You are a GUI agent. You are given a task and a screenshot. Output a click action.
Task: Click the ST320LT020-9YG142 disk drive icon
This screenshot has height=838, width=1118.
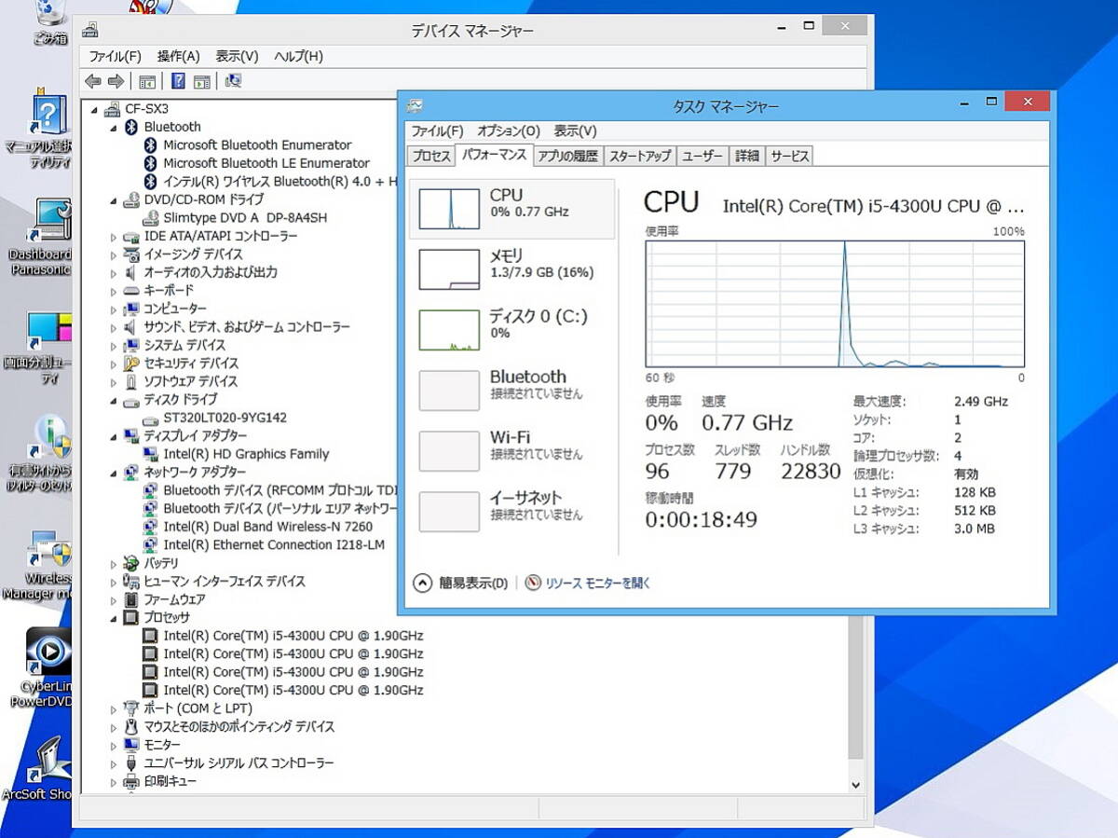[x=150, y=419]
